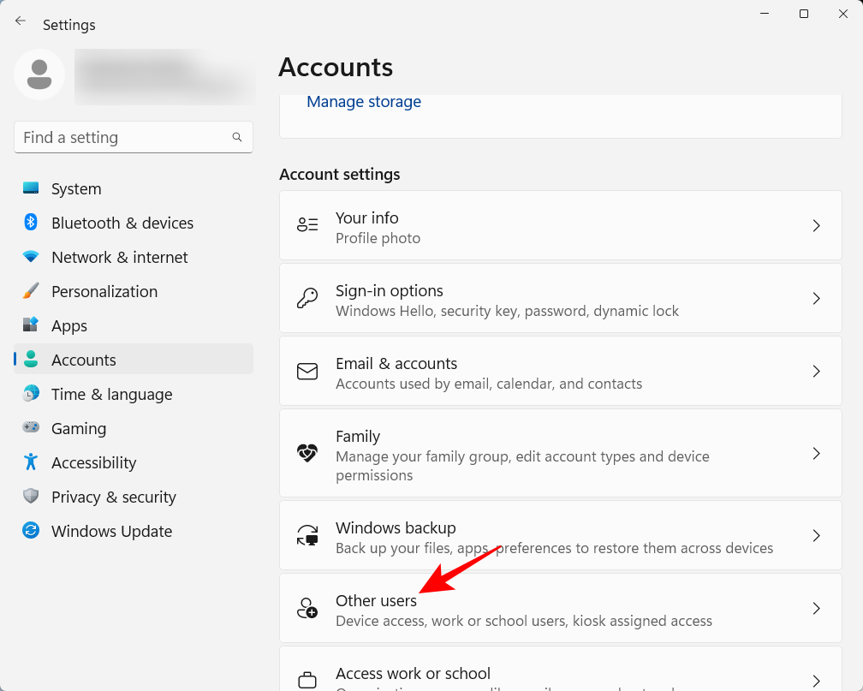
Task: Click the Gaming controller icon
Action: point(30,428)
